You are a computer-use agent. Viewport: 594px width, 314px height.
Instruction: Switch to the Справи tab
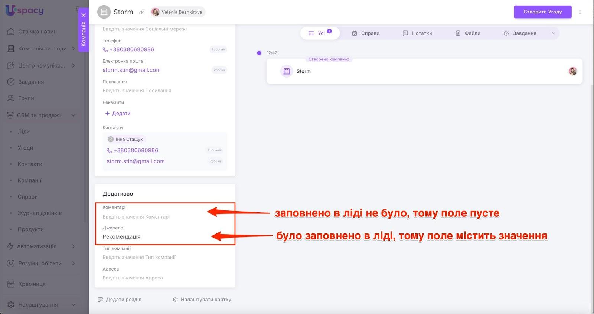[x=365, y=33]
